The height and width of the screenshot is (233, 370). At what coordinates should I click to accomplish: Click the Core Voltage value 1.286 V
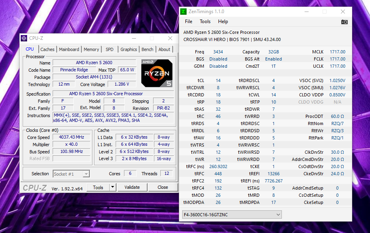(122, 84)
